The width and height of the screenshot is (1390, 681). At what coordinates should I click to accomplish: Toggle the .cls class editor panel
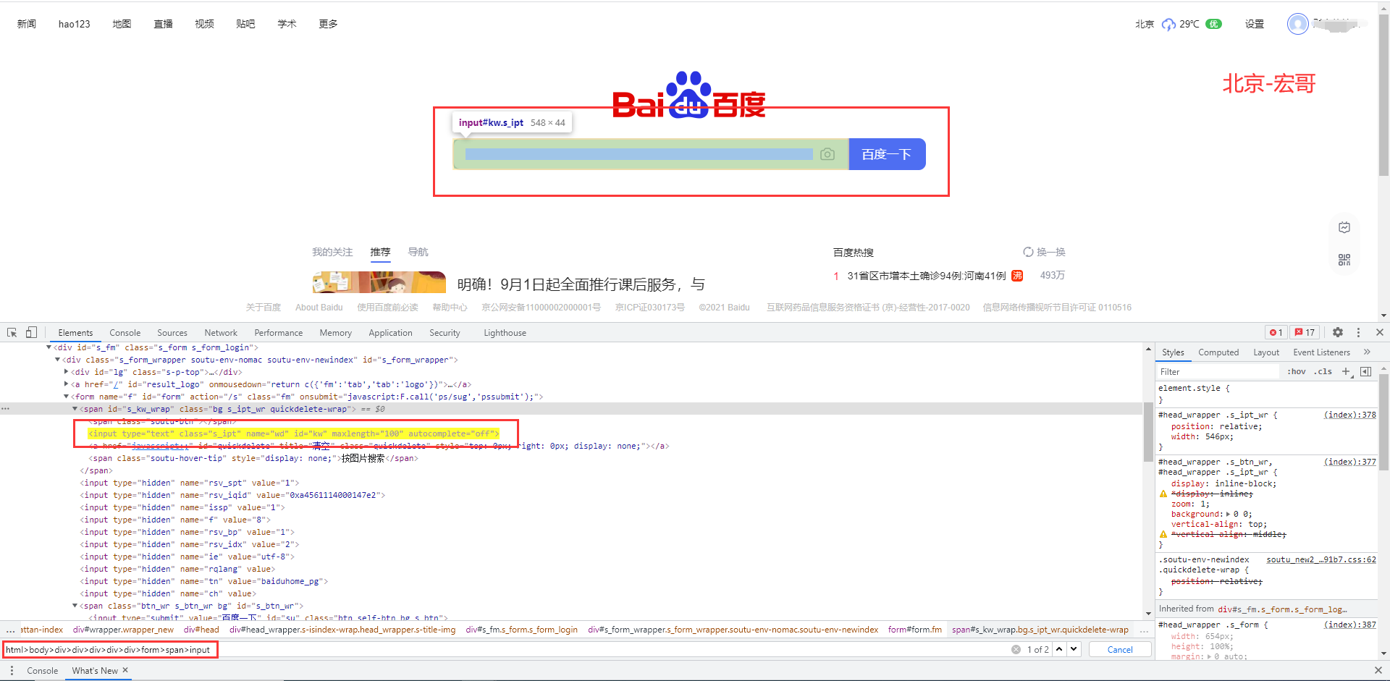click(x=1323, y=371)
